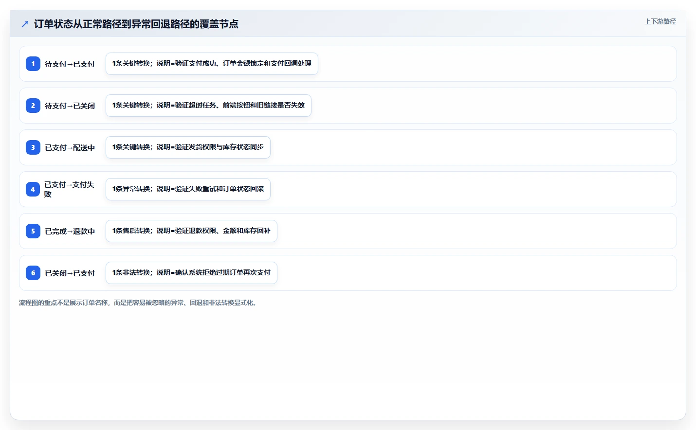Click the 待支付→已关闭 transition label
696x430 pixels.
70,106
